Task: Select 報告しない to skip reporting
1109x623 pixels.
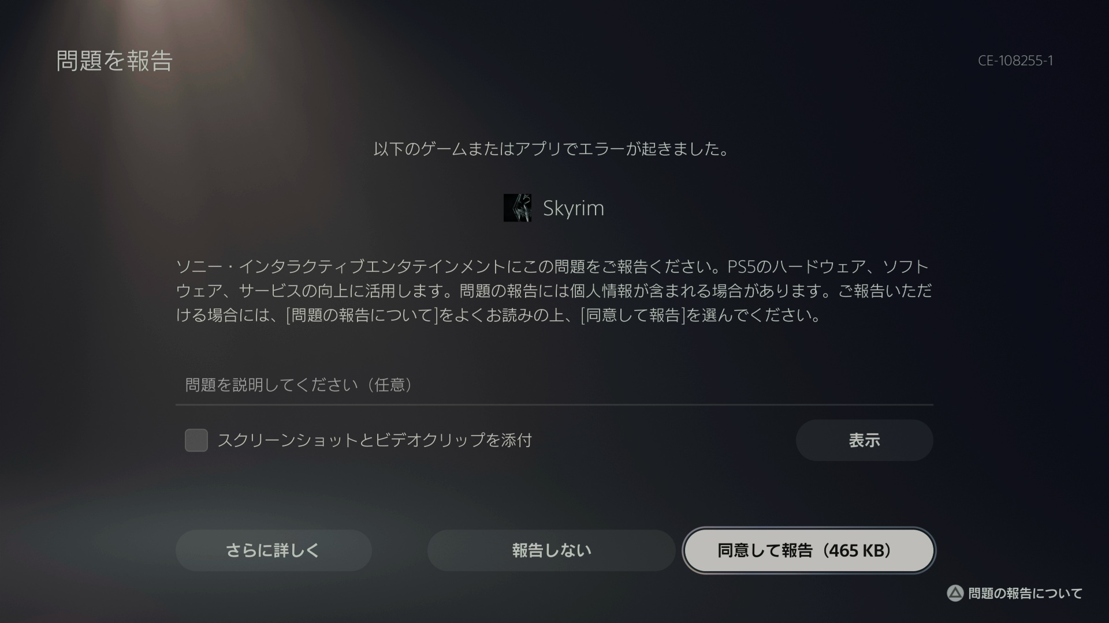Action: click(551, 550)
